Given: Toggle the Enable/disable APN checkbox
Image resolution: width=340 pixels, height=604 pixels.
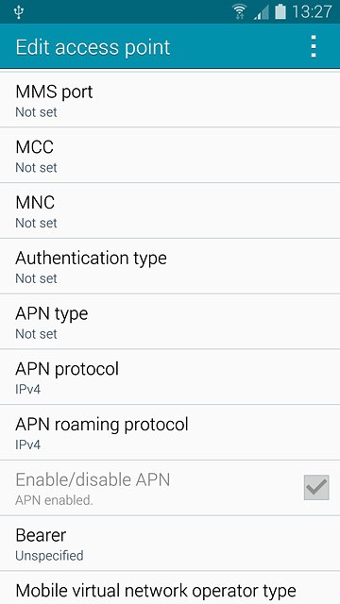Looking at the screenshot, I should [316, 487].
